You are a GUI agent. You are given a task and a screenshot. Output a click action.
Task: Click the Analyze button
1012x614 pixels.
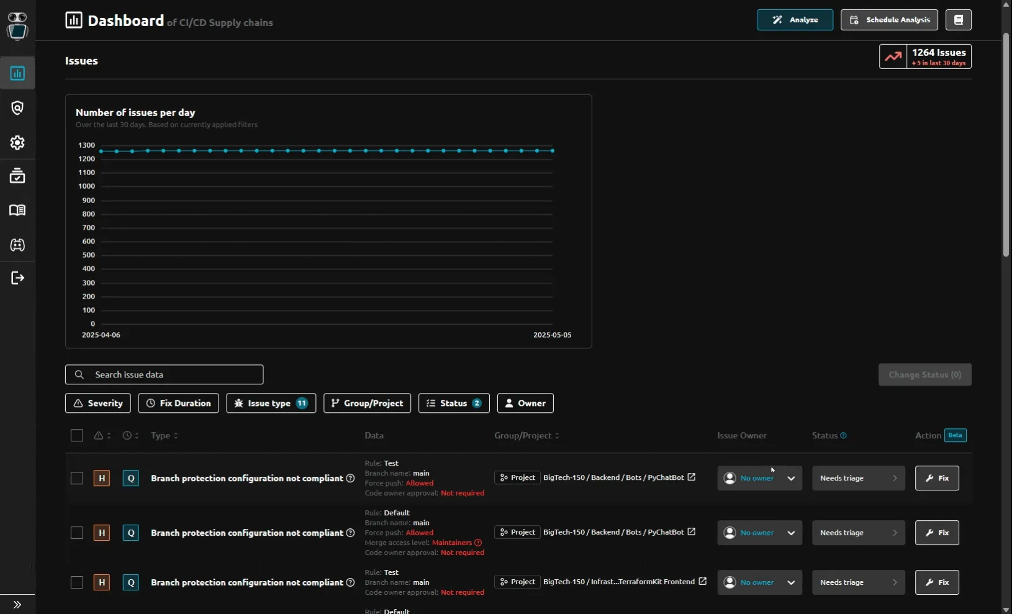[795, 19]
